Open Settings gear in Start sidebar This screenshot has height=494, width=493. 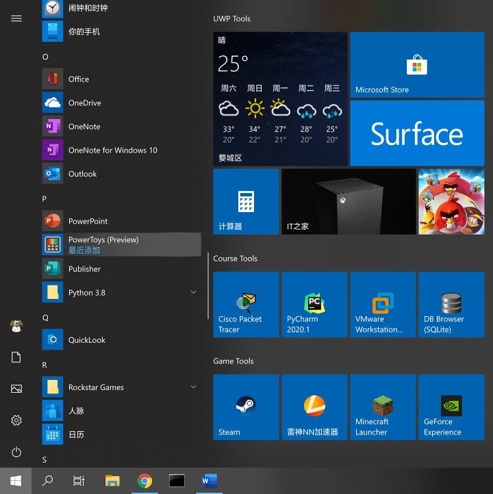click(16, 420)
